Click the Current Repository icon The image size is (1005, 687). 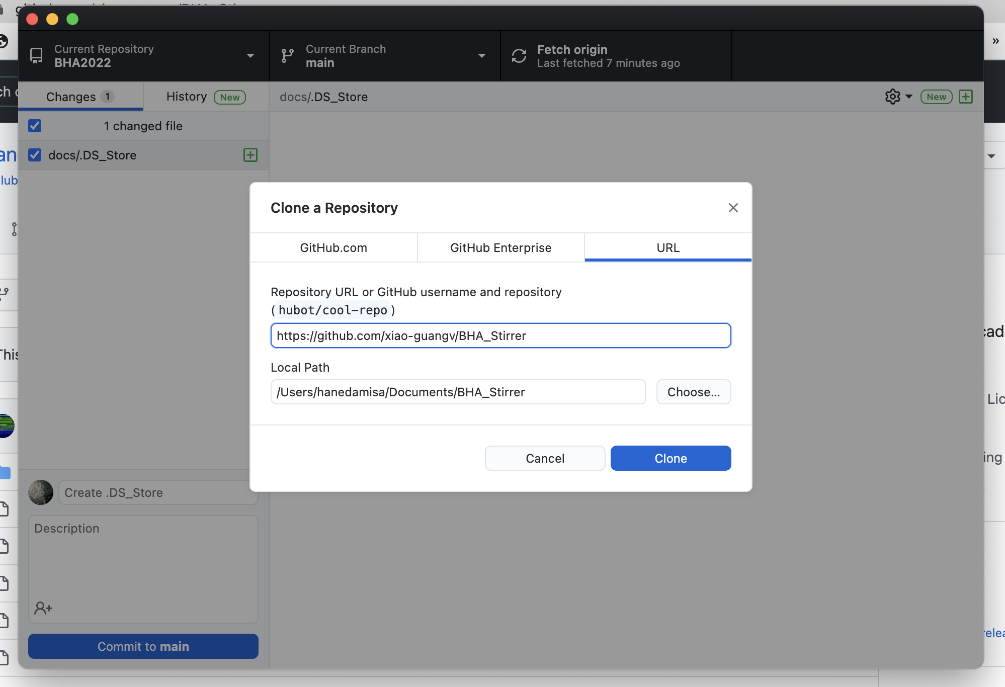tap(36, 55)
